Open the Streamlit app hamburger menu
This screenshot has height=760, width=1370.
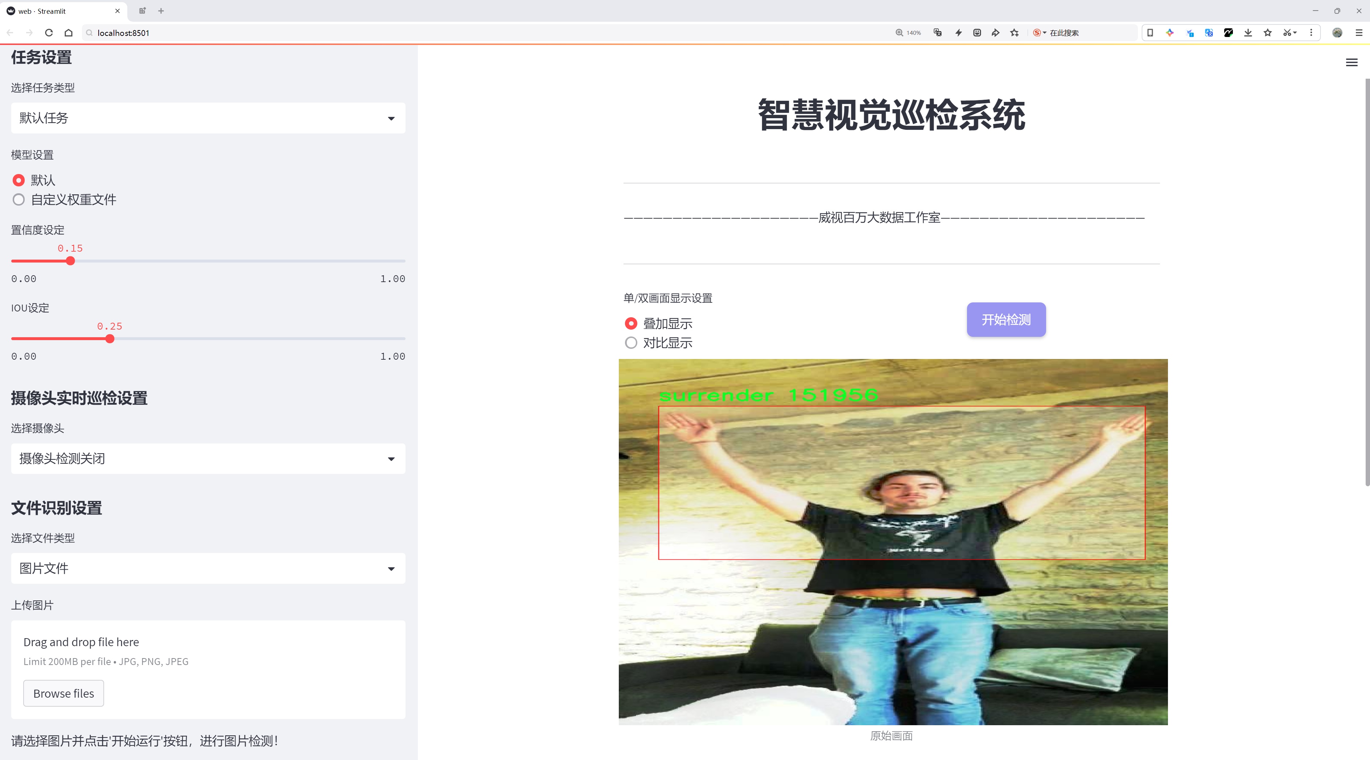coord(1352,63)
